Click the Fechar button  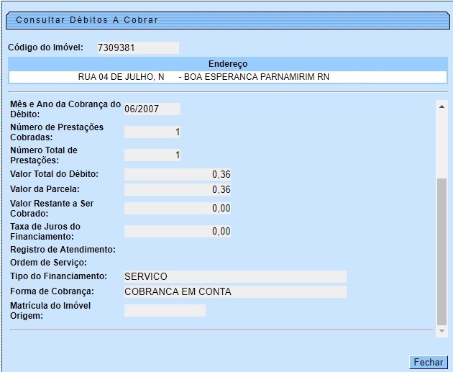tap(428, 363)
